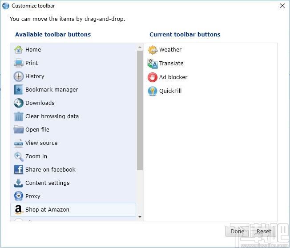The height and width of the screenshot is (248, 290).
Task: Select the Weather sun icon
Action: [153, 50]
